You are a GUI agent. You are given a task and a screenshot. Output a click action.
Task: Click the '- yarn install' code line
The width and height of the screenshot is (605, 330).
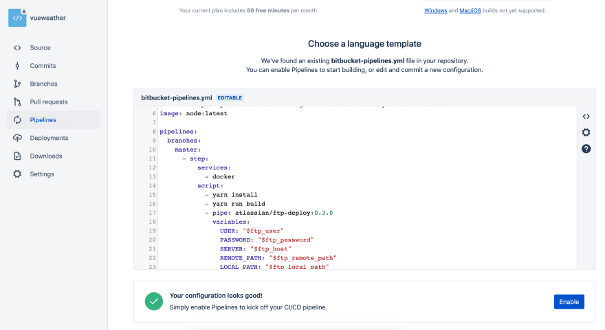click(x=231, y=195)
